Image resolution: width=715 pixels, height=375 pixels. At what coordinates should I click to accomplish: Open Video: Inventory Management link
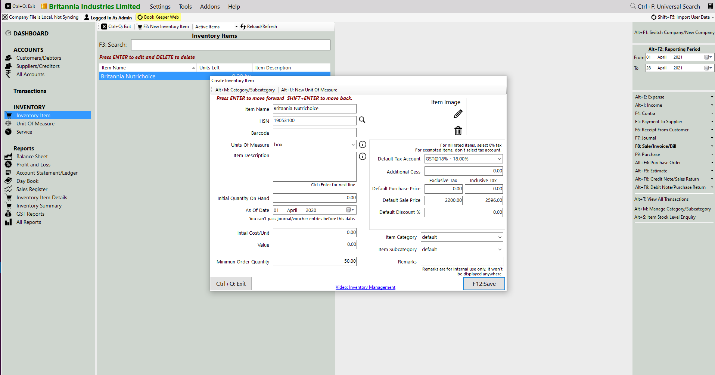click(366, 287)
